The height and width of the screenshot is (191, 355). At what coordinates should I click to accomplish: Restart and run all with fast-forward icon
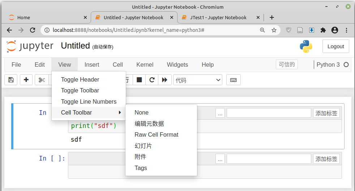coord(164,80)
